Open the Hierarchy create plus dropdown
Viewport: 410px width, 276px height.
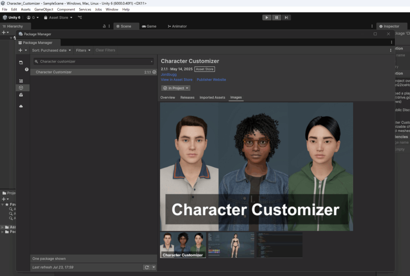point(5,32)
